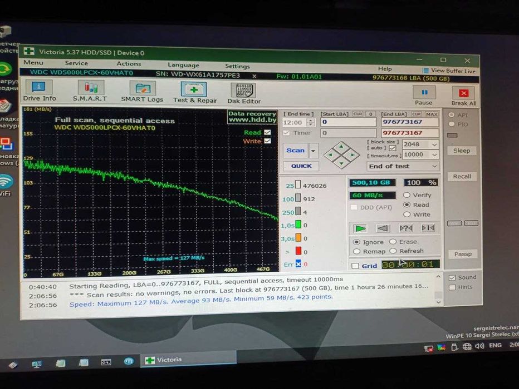
Task: Click the MAX button for End LBA
Action: 432,114
